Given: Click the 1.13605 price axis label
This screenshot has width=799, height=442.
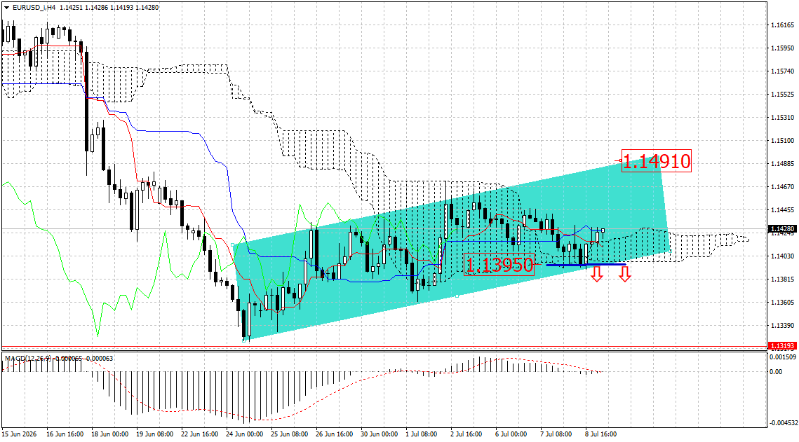Looking at the screenshot, I should coord(782,303).
